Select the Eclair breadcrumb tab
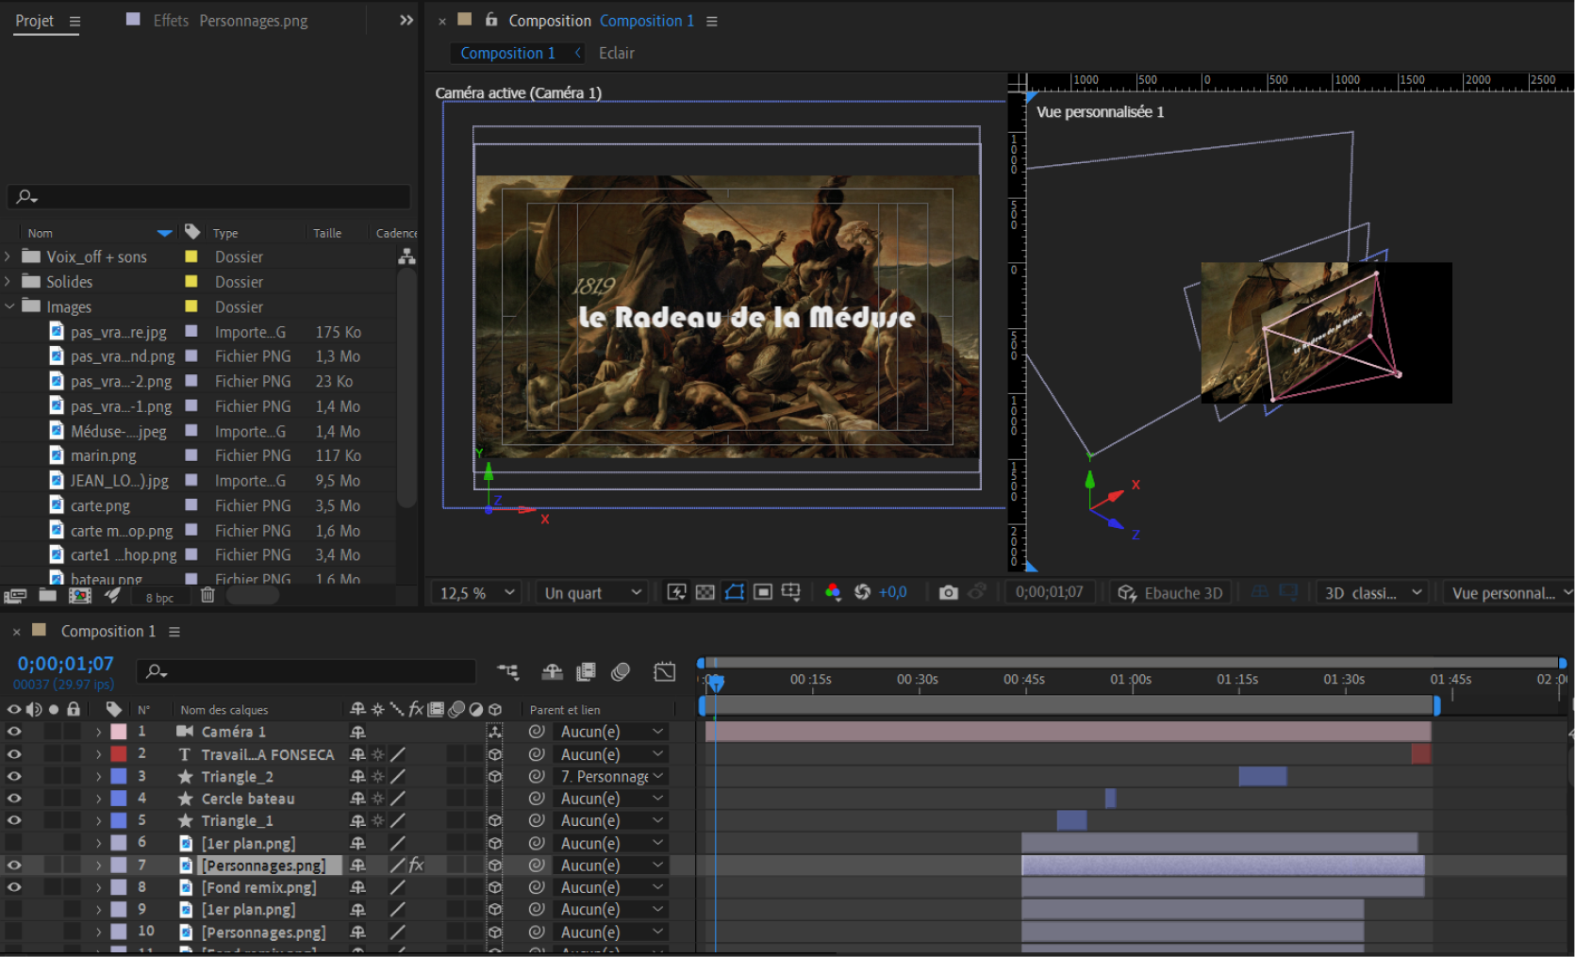This screenshot has width=1575, height=957. 616,53
